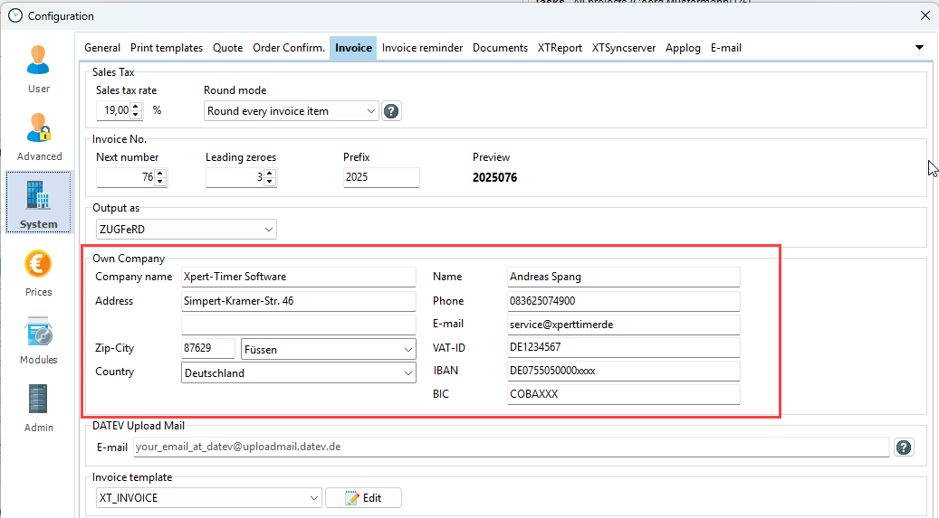939x518 pixels.
Task: Open the Modules section
Action: point(39,340)
